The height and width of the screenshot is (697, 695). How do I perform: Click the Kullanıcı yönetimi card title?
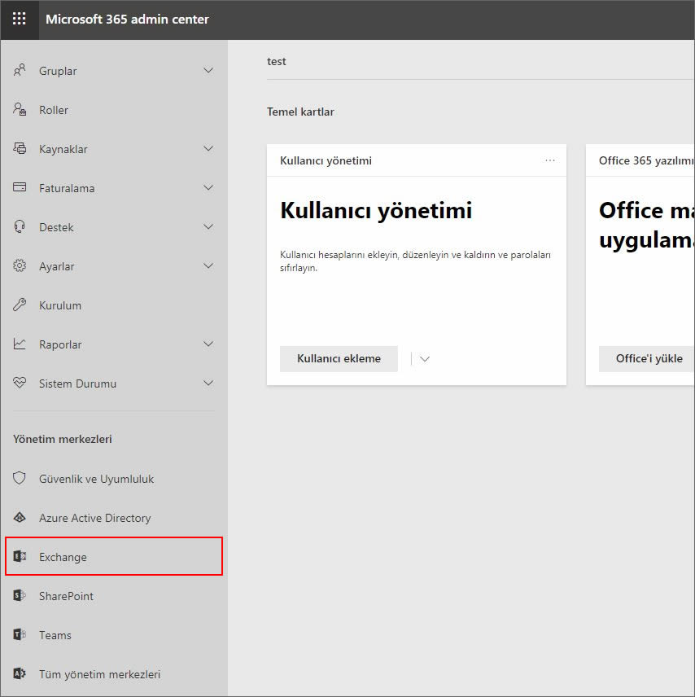(326, 160)
